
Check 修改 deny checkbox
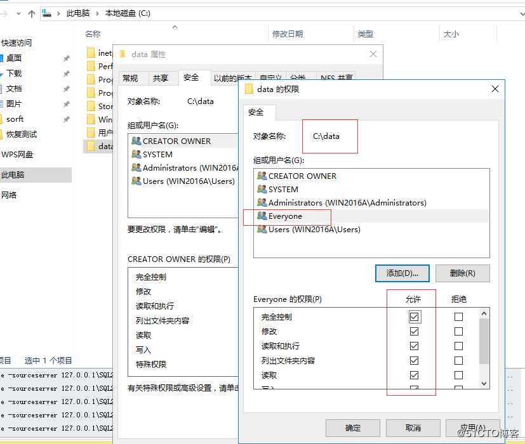point(459,332)
